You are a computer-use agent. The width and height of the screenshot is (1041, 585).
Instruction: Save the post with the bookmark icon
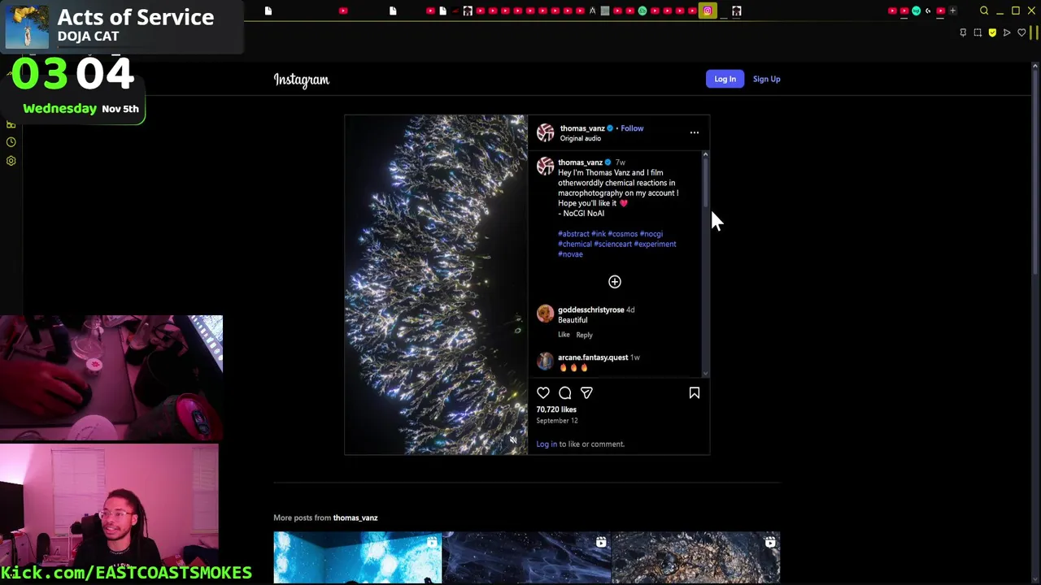[695, 393]
